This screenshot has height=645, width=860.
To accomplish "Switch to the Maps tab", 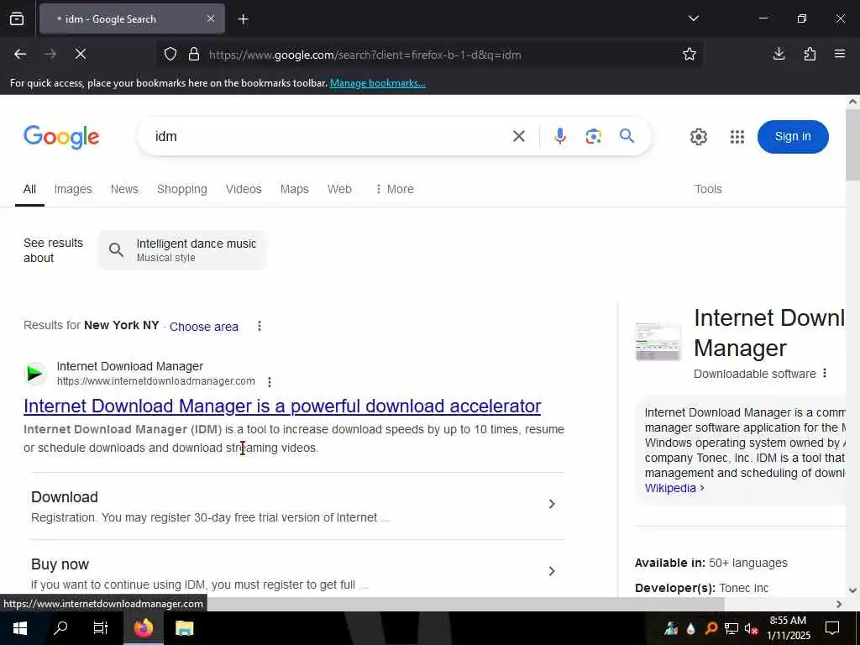I will [295, 189].
